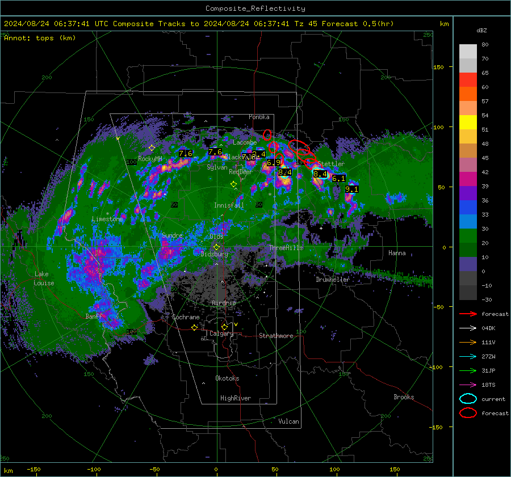The width and height of the screenshot is (511, 477).
Task: Click the Brooks city label
Action: pos(404,397)
